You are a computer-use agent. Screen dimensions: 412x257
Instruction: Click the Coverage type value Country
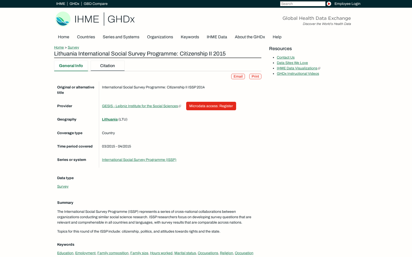[x=108, y=133]
